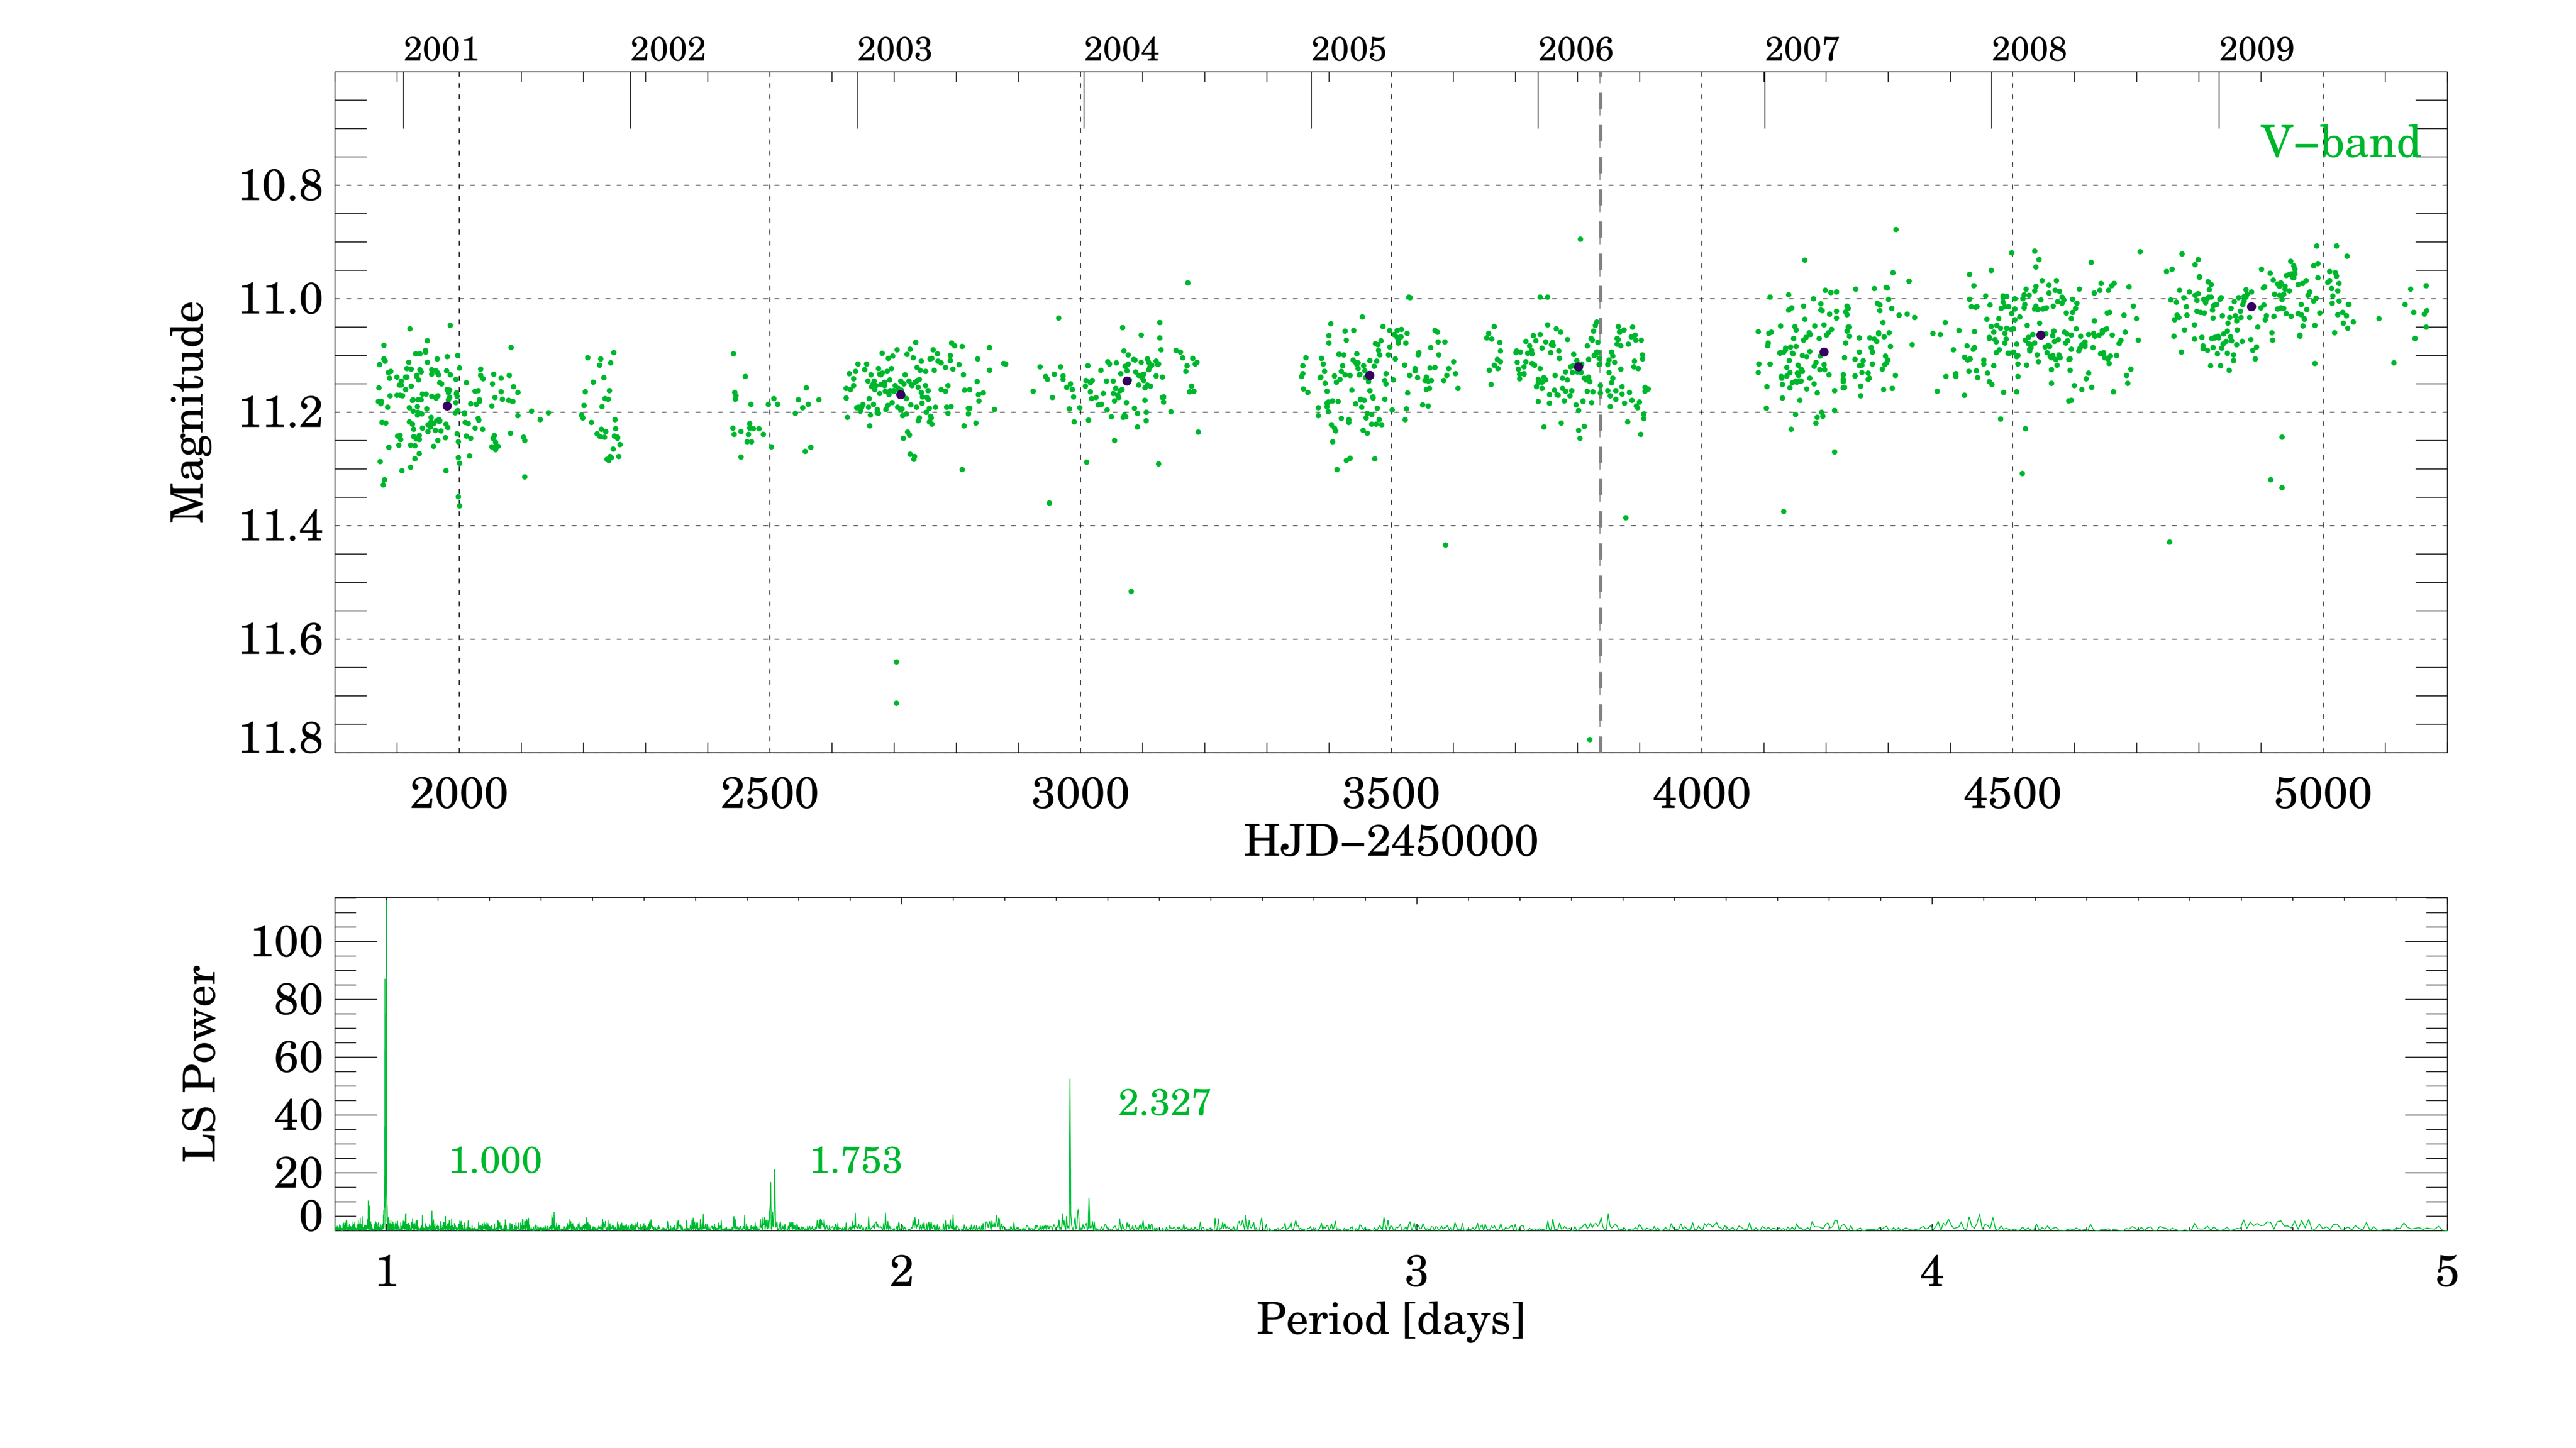Click the 3500 tick label on HJD axis
This screenshot has width=2576, height=1448.
(1390, 794)
